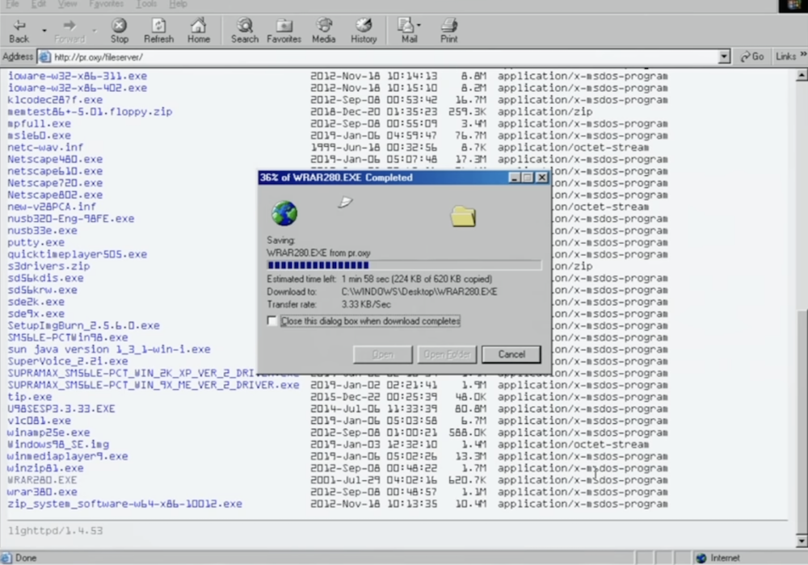
Task: Open the vlc081.exe file link
Action: 39,421
